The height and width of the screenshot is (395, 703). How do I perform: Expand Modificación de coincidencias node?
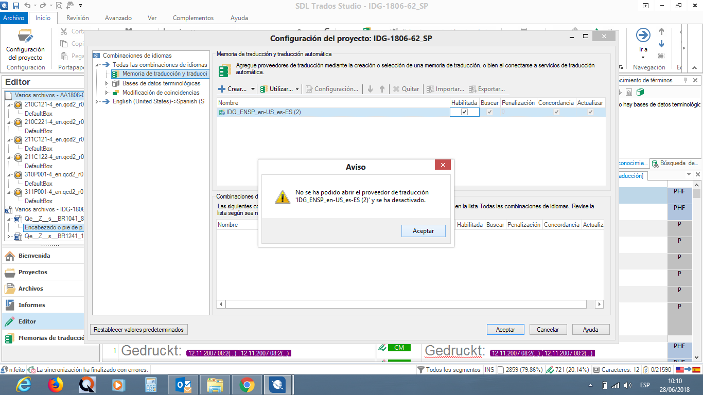click(x=107, y=93)
